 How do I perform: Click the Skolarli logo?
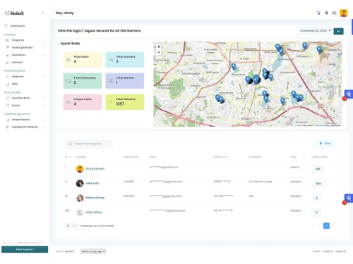pyautogui.click(x=14, y=13)
